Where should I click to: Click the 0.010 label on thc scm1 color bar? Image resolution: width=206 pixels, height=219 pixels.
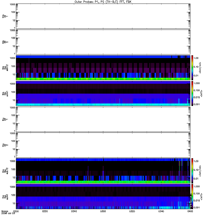tap(197, 201)
